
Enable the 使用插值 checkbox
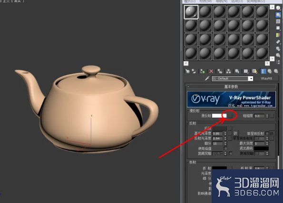coord(225,148)
